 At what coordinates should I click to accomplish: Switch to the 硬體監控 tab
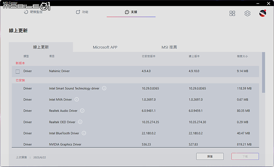tap(33, 12)
